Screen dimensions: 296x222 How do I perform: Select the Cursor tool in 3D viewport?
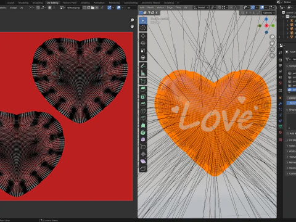click(x=143, y=28)
